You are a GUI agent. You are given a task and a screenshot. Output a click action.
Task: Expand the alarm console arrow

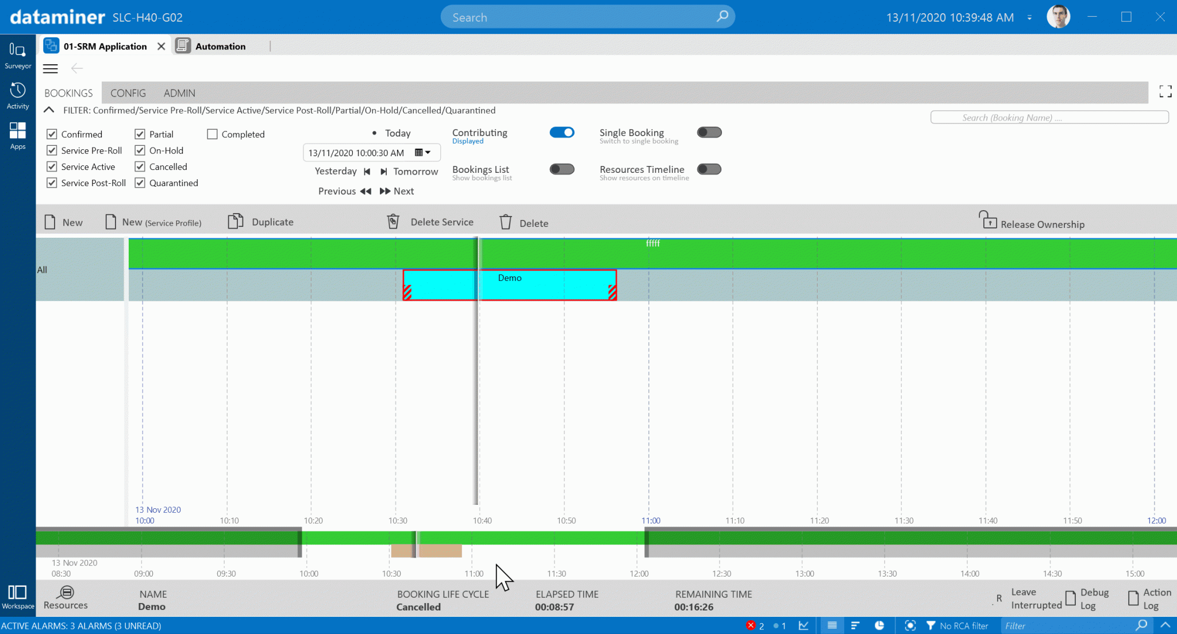[1165, 625]
